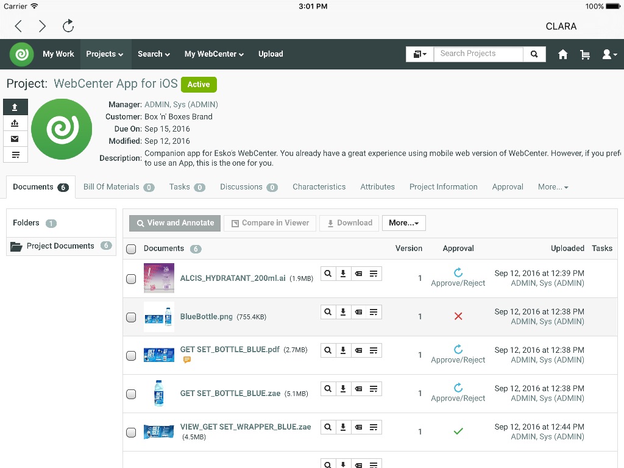Image resolution: width=624 pixels, height=468 pixels.
Task: Expand the Projects dropdown menu
Action: point(105,54)
